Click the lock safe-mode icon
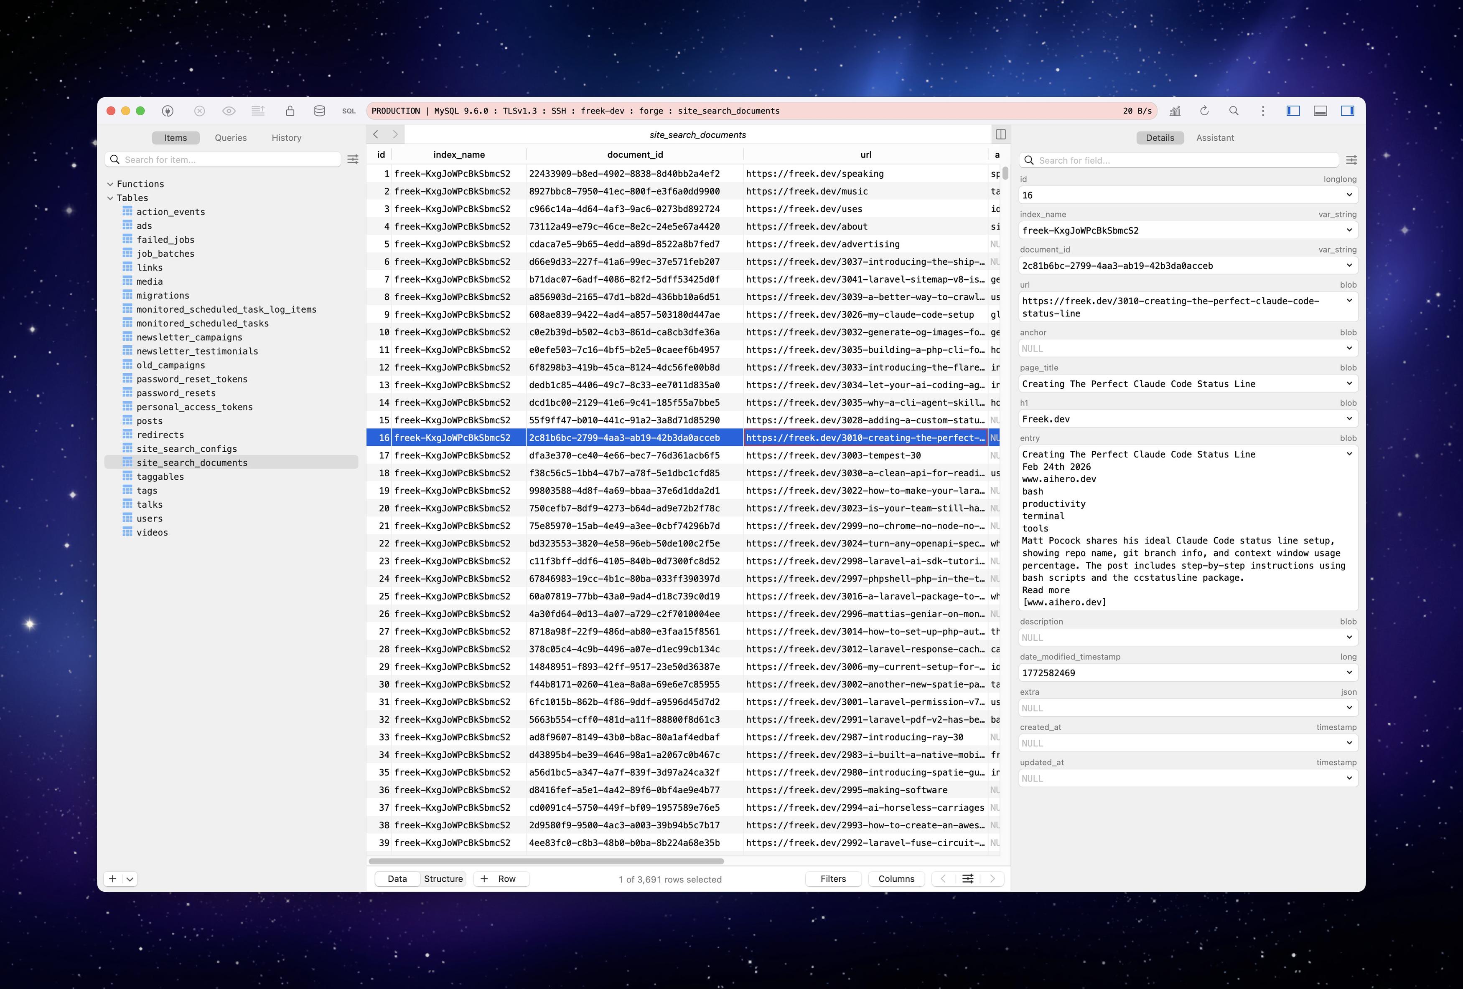This screenshot has height=989, width=1463. 290,111
